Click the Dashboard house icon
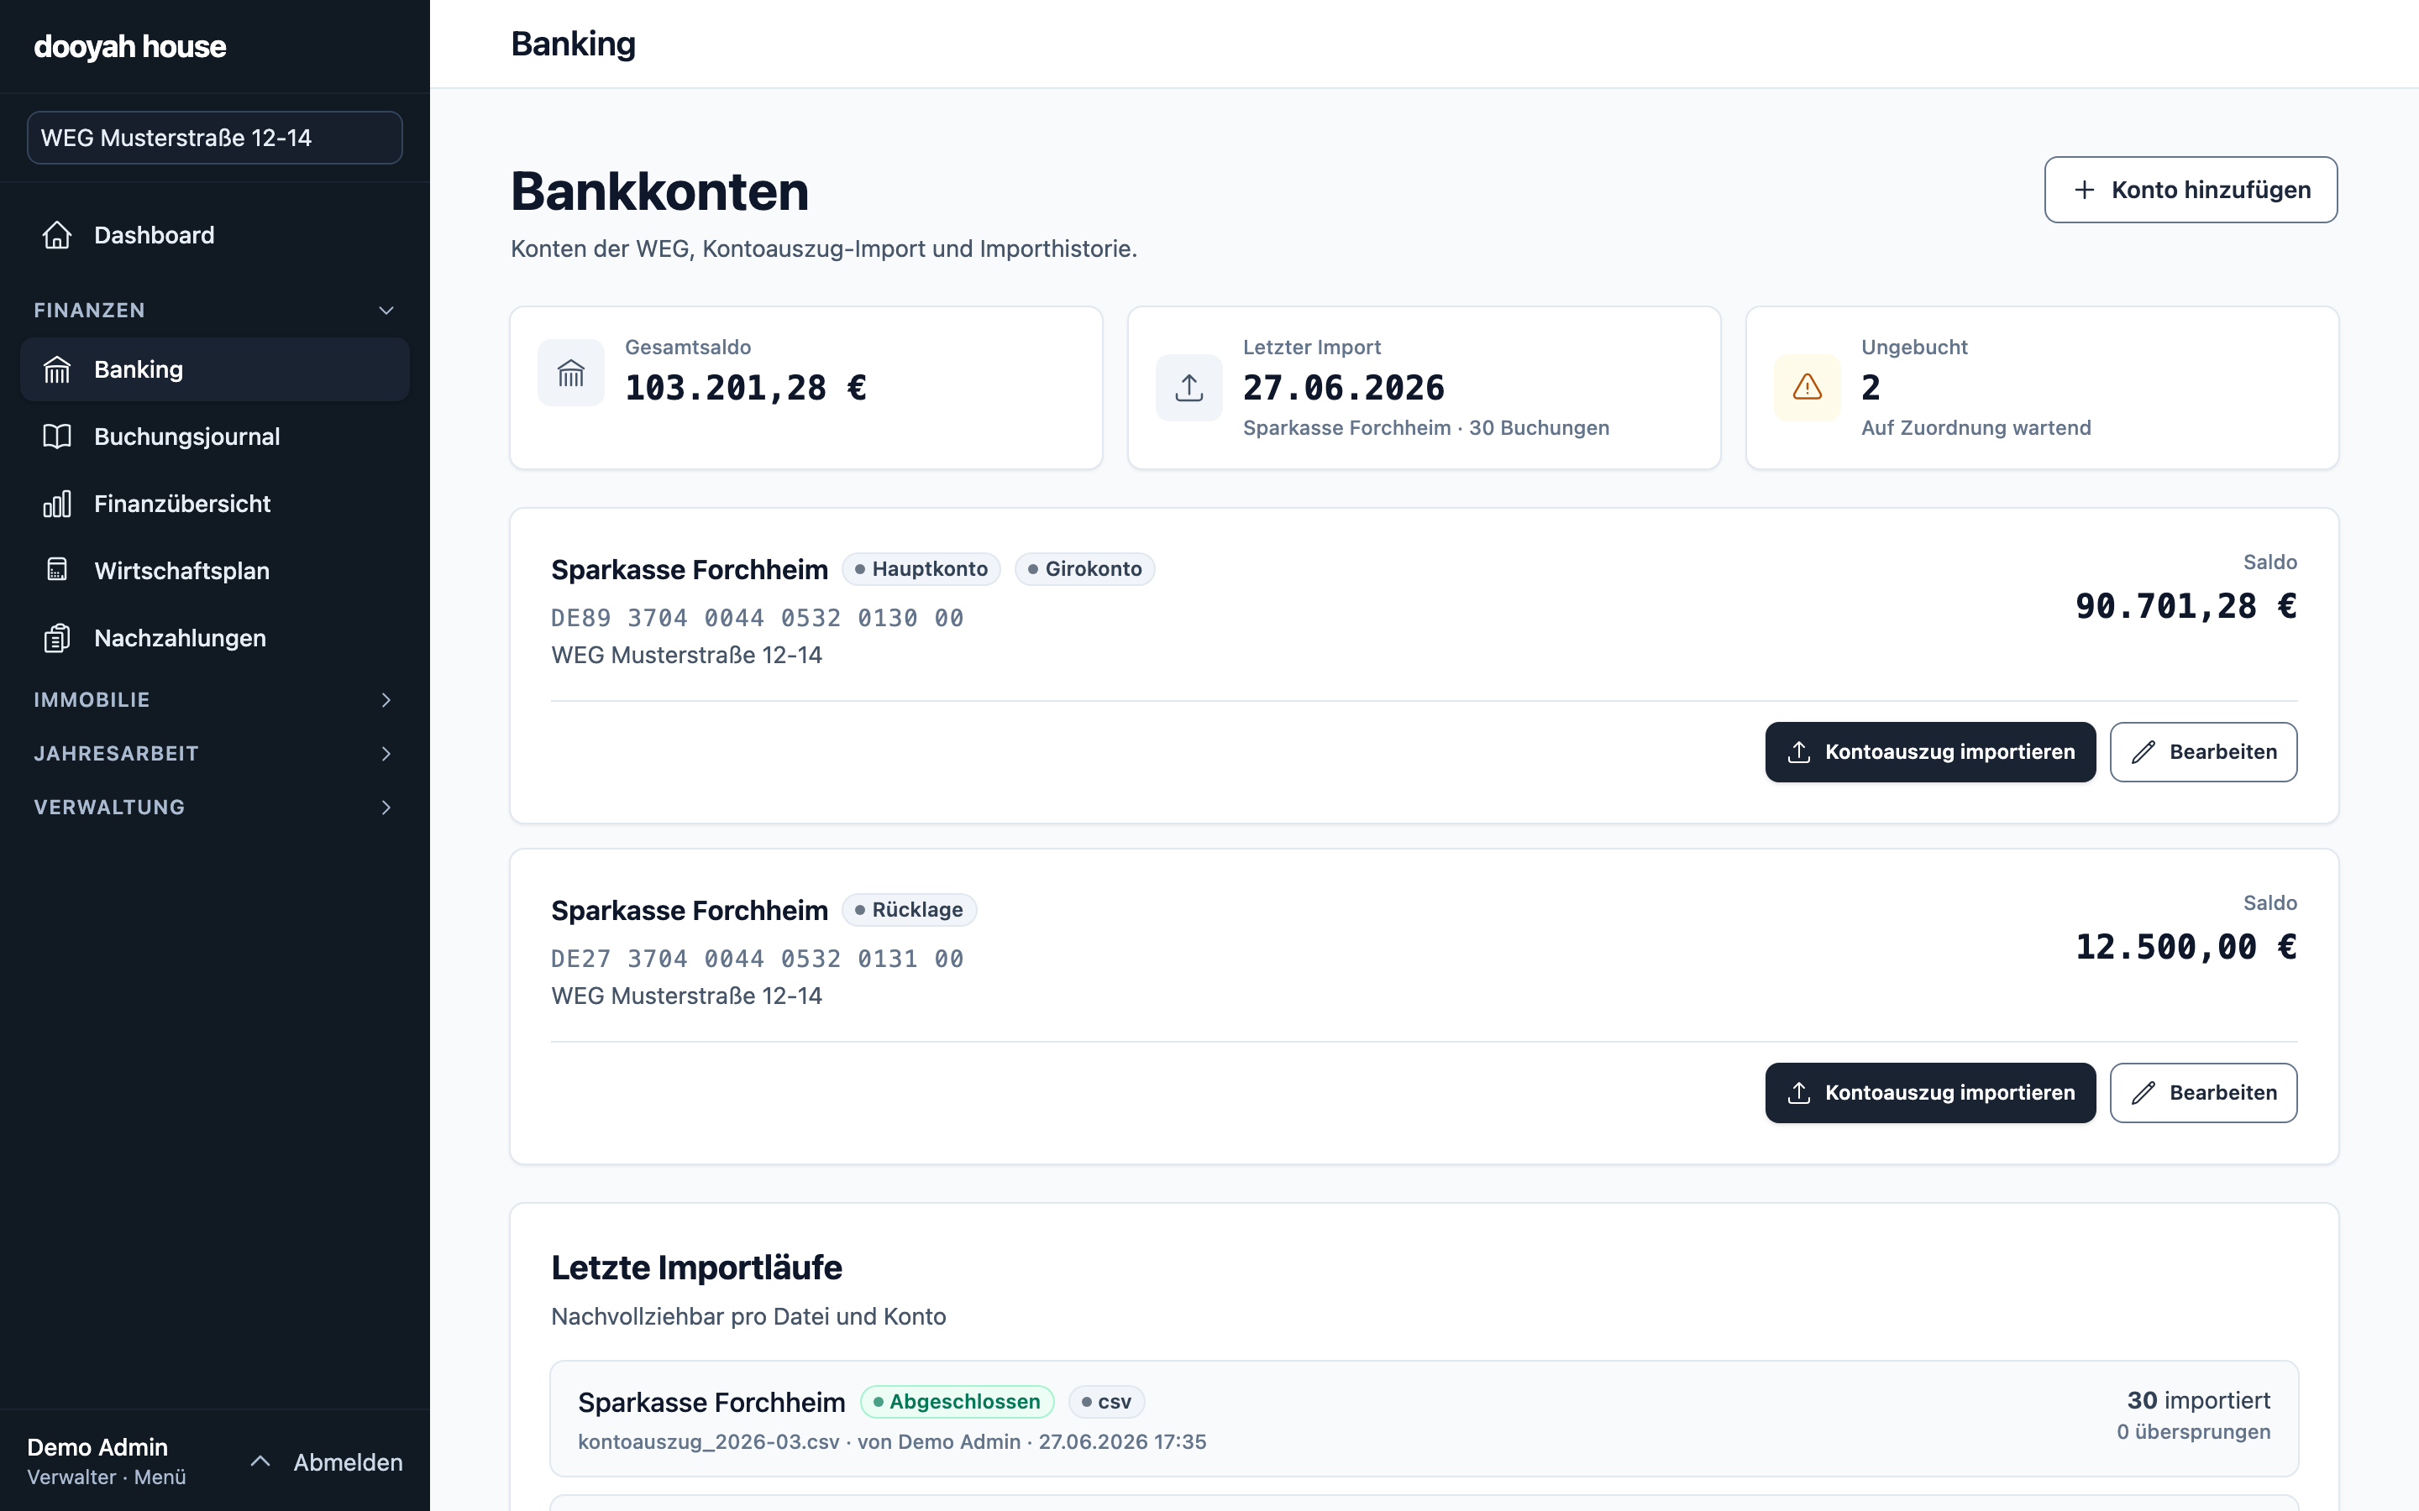The image size is (2419, 1511). (57, 235)
